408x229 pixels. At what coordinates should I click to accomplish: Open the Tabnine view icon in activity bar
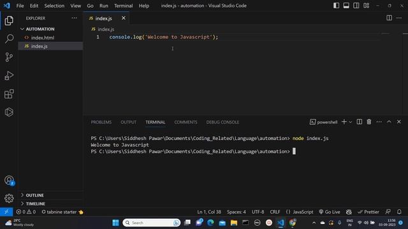pyautogui.click(x=9, y=112)
